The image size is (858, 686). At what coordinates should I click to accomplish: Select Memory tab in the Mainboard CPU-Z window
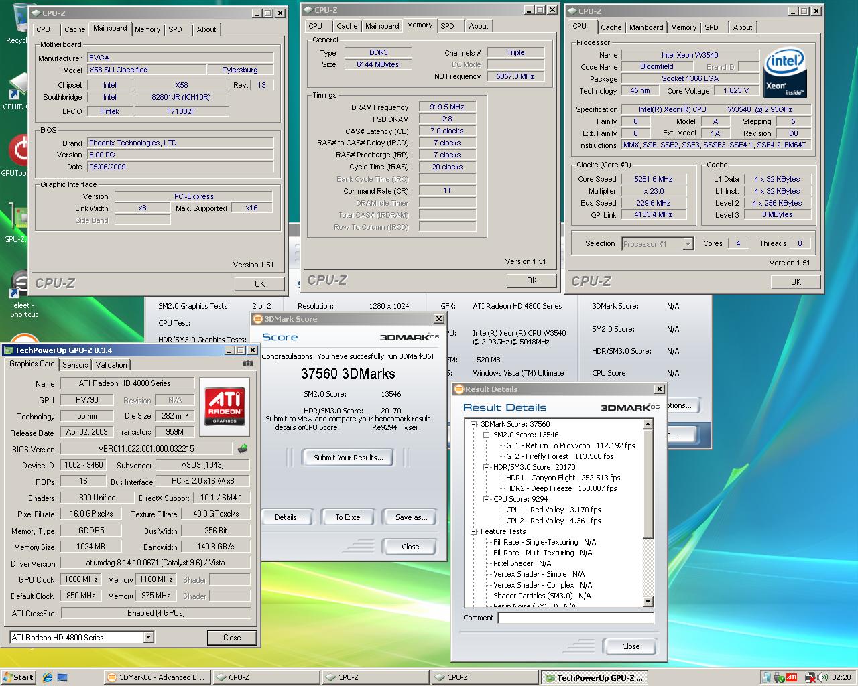pos(147,29)
